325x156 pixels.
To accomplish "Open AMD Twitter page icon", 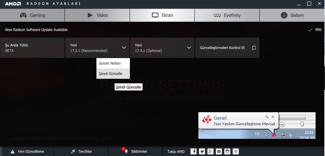I will pos(202,151).
